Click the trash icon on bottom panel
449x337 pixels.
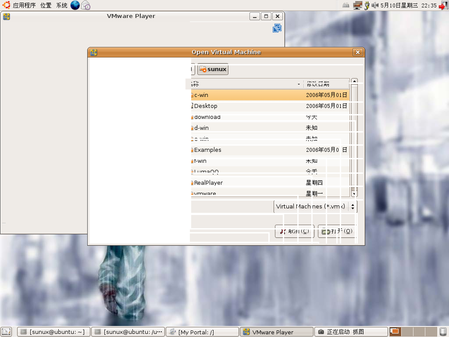pos(443,332)
